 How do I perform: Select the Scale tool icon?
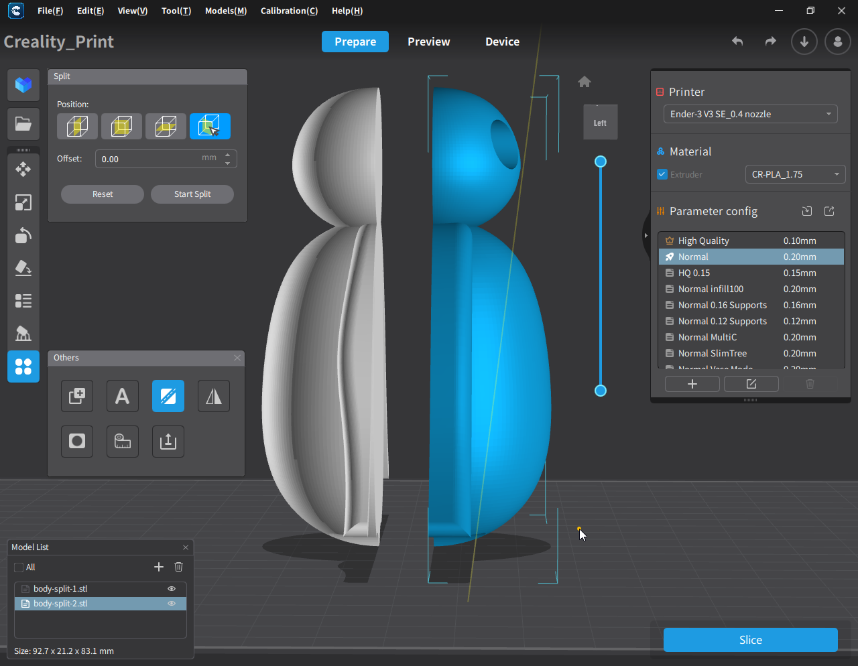(x=23, y=202)
